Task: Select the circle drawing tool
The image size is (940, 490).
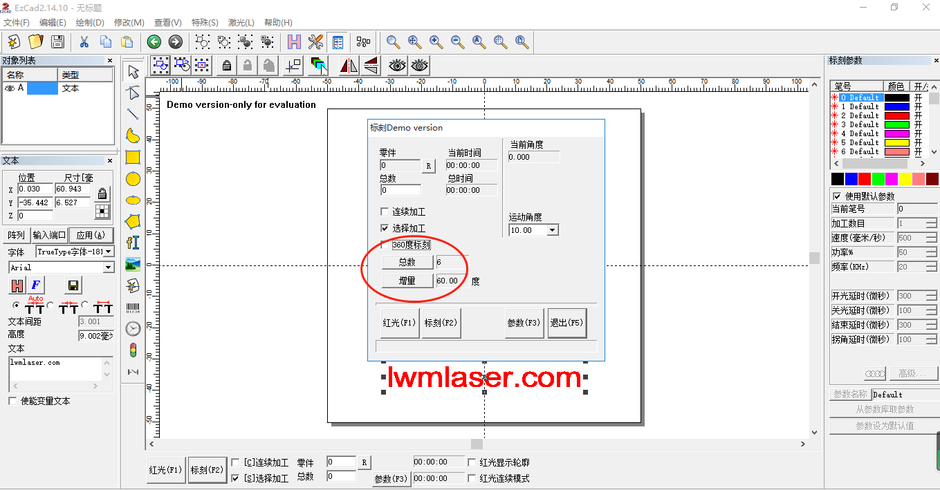Action: click(133, 179)
